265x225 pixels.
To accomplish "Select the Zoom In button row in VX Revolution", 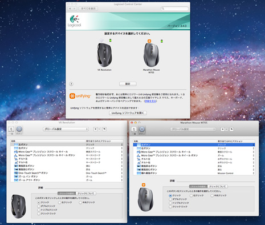I will tap(67, 176).
